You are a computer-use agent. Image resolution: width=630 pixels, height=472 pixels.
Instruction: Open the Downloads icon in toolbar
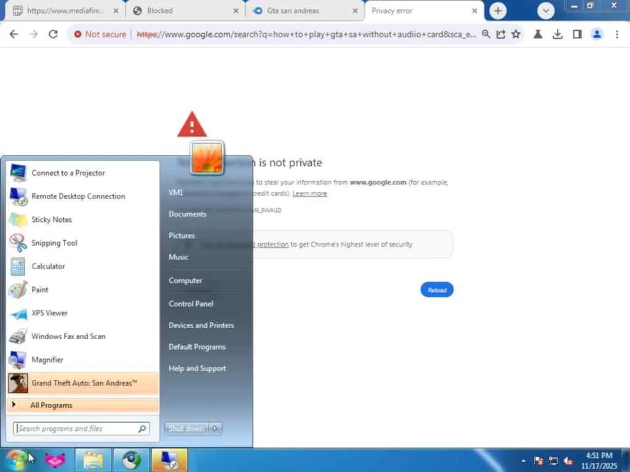click(x=557, y=34)
